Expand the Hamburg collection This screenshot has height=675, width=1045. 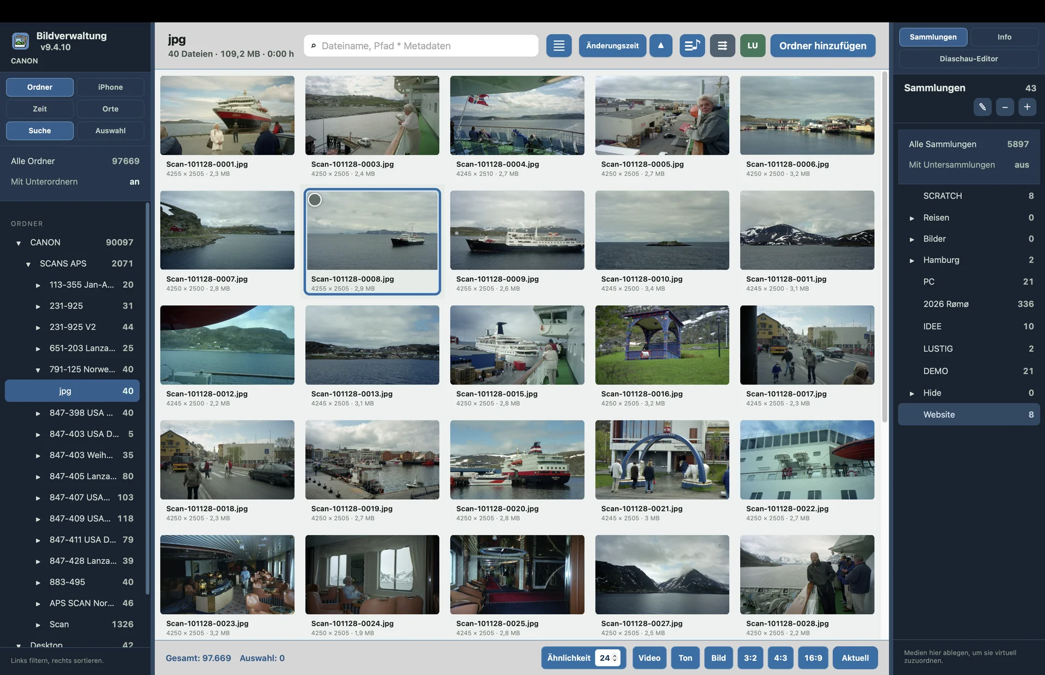pyautogui.click(x=912, y=261)
